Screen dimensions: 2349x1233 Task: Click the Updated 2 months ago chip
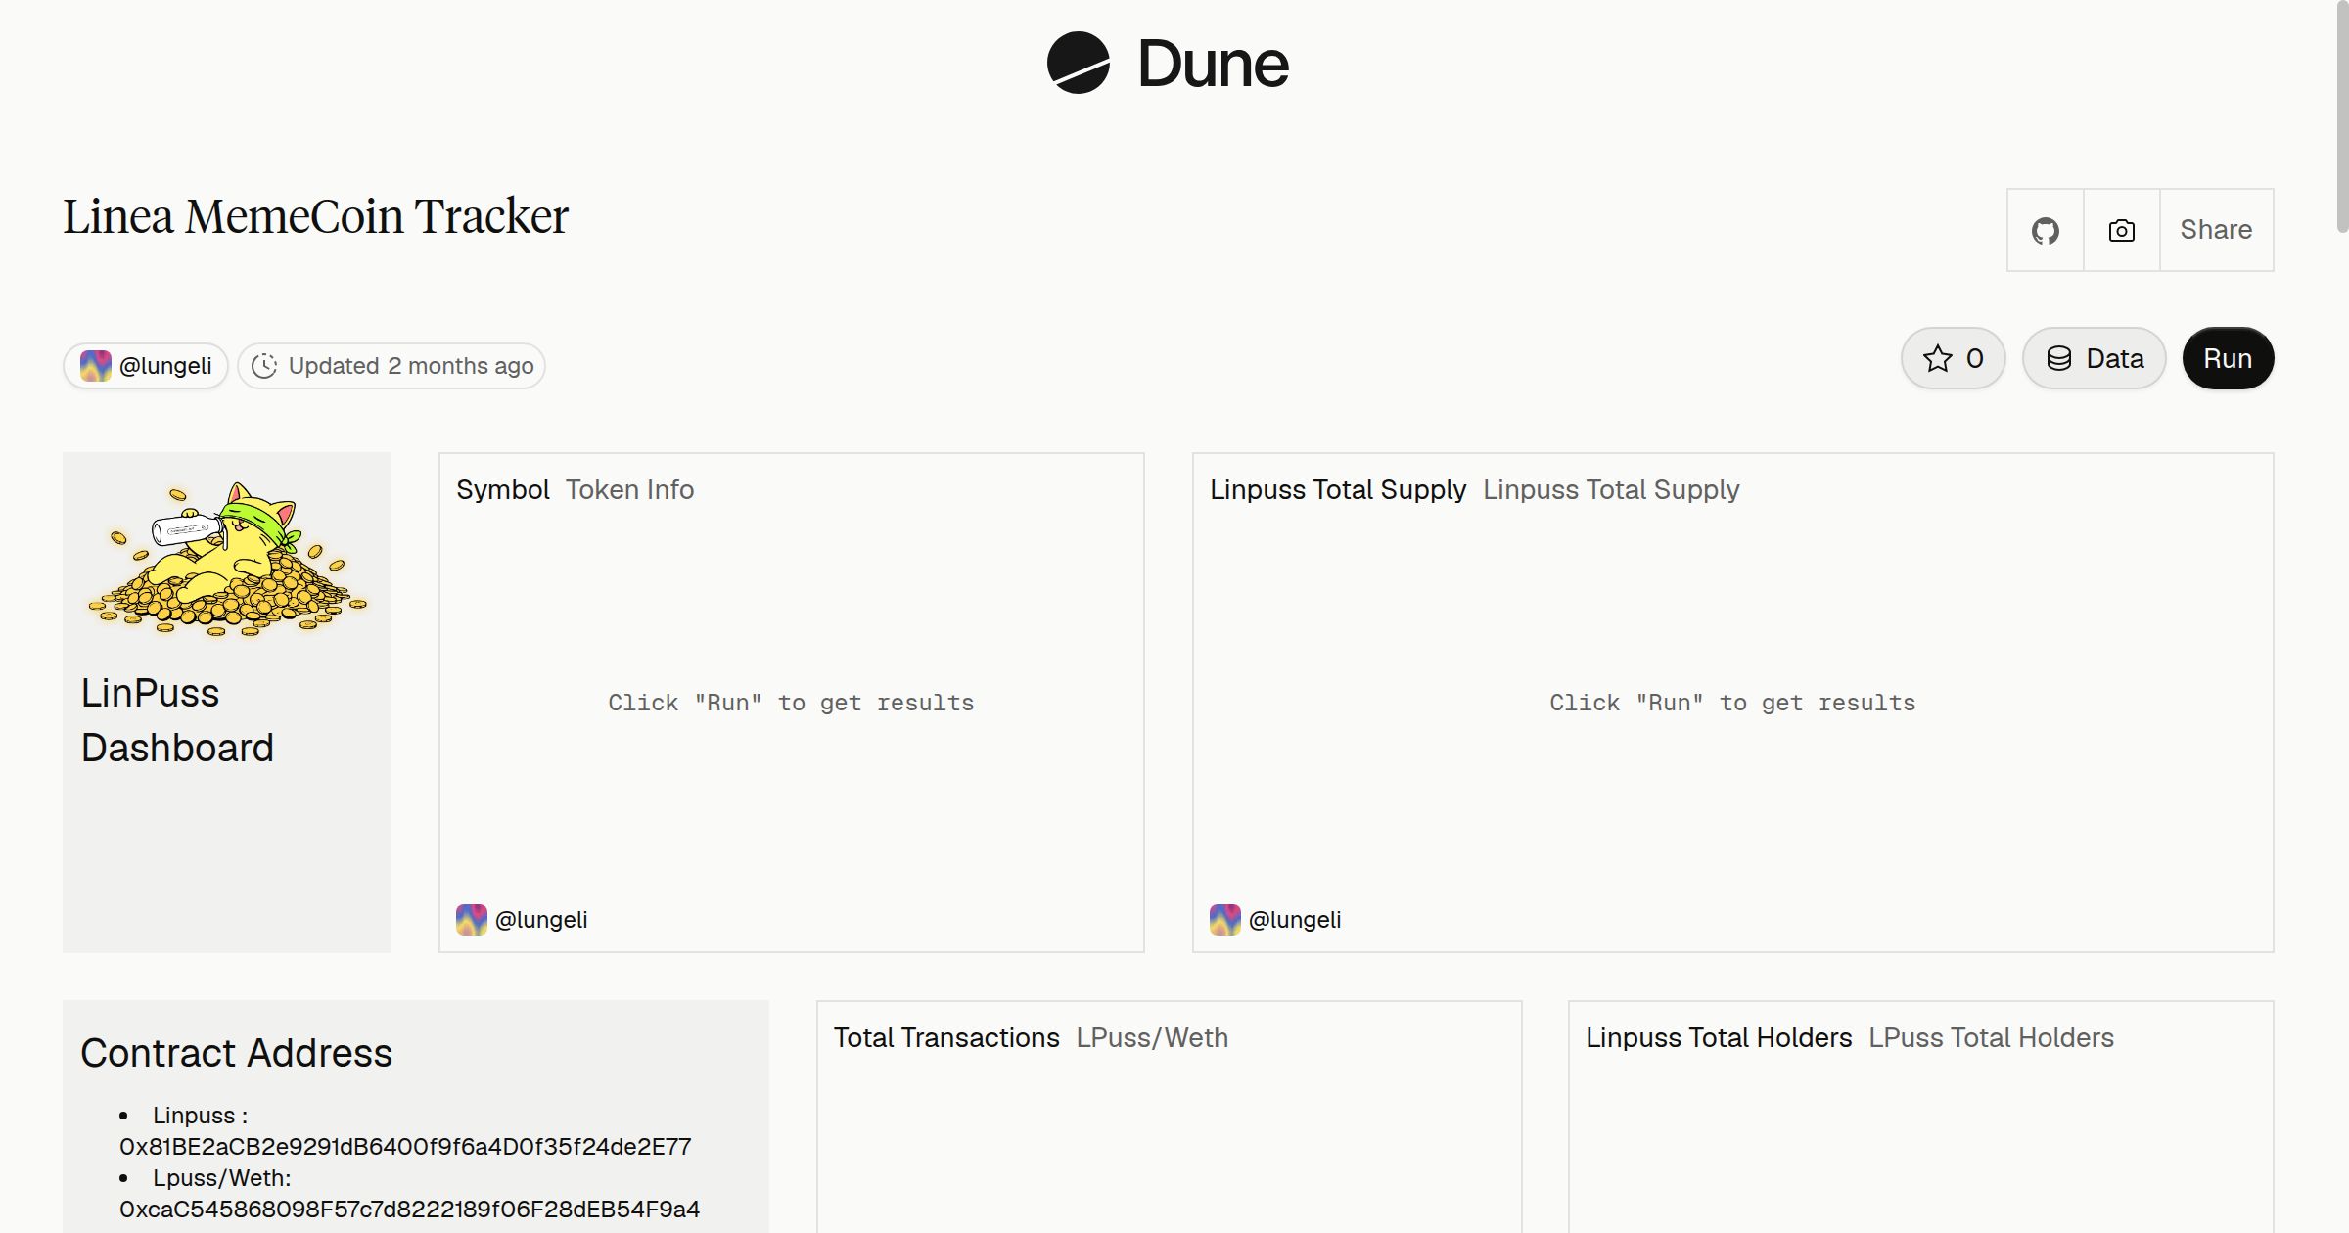click(391, 366)
